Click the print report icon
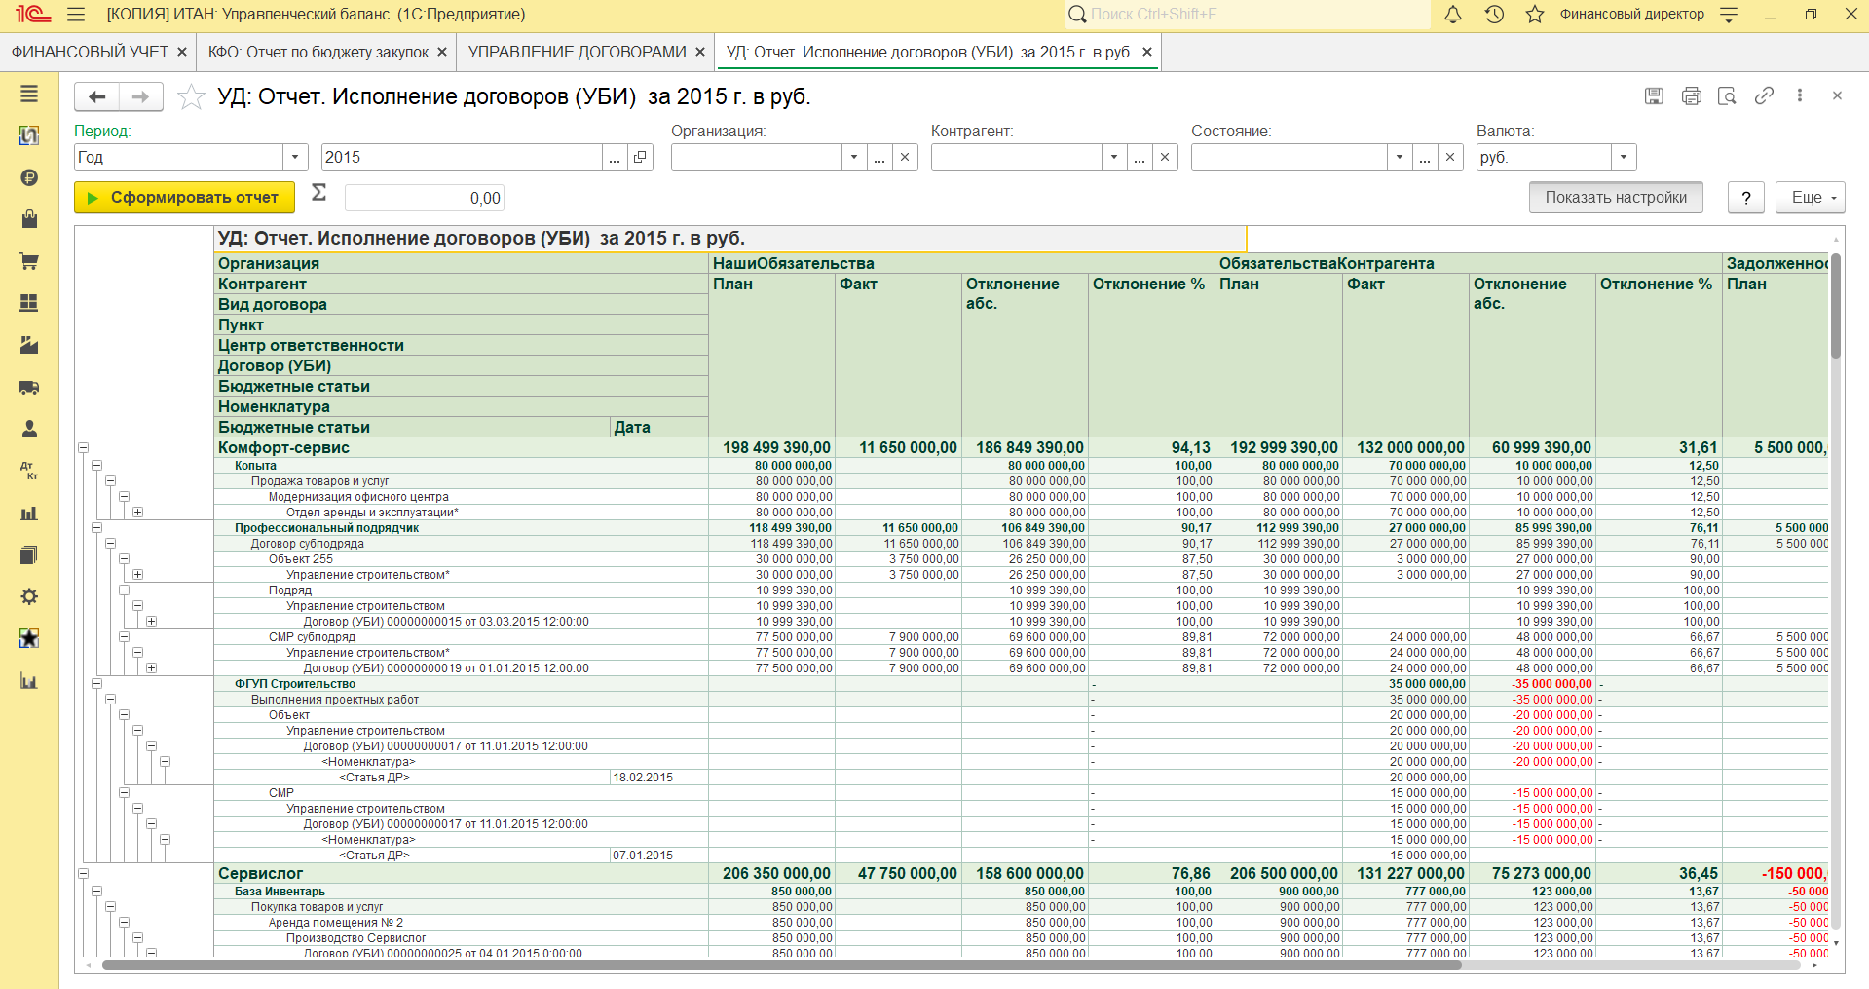1869x989 pixels. pyautogui.click(x=1691, y=95)
